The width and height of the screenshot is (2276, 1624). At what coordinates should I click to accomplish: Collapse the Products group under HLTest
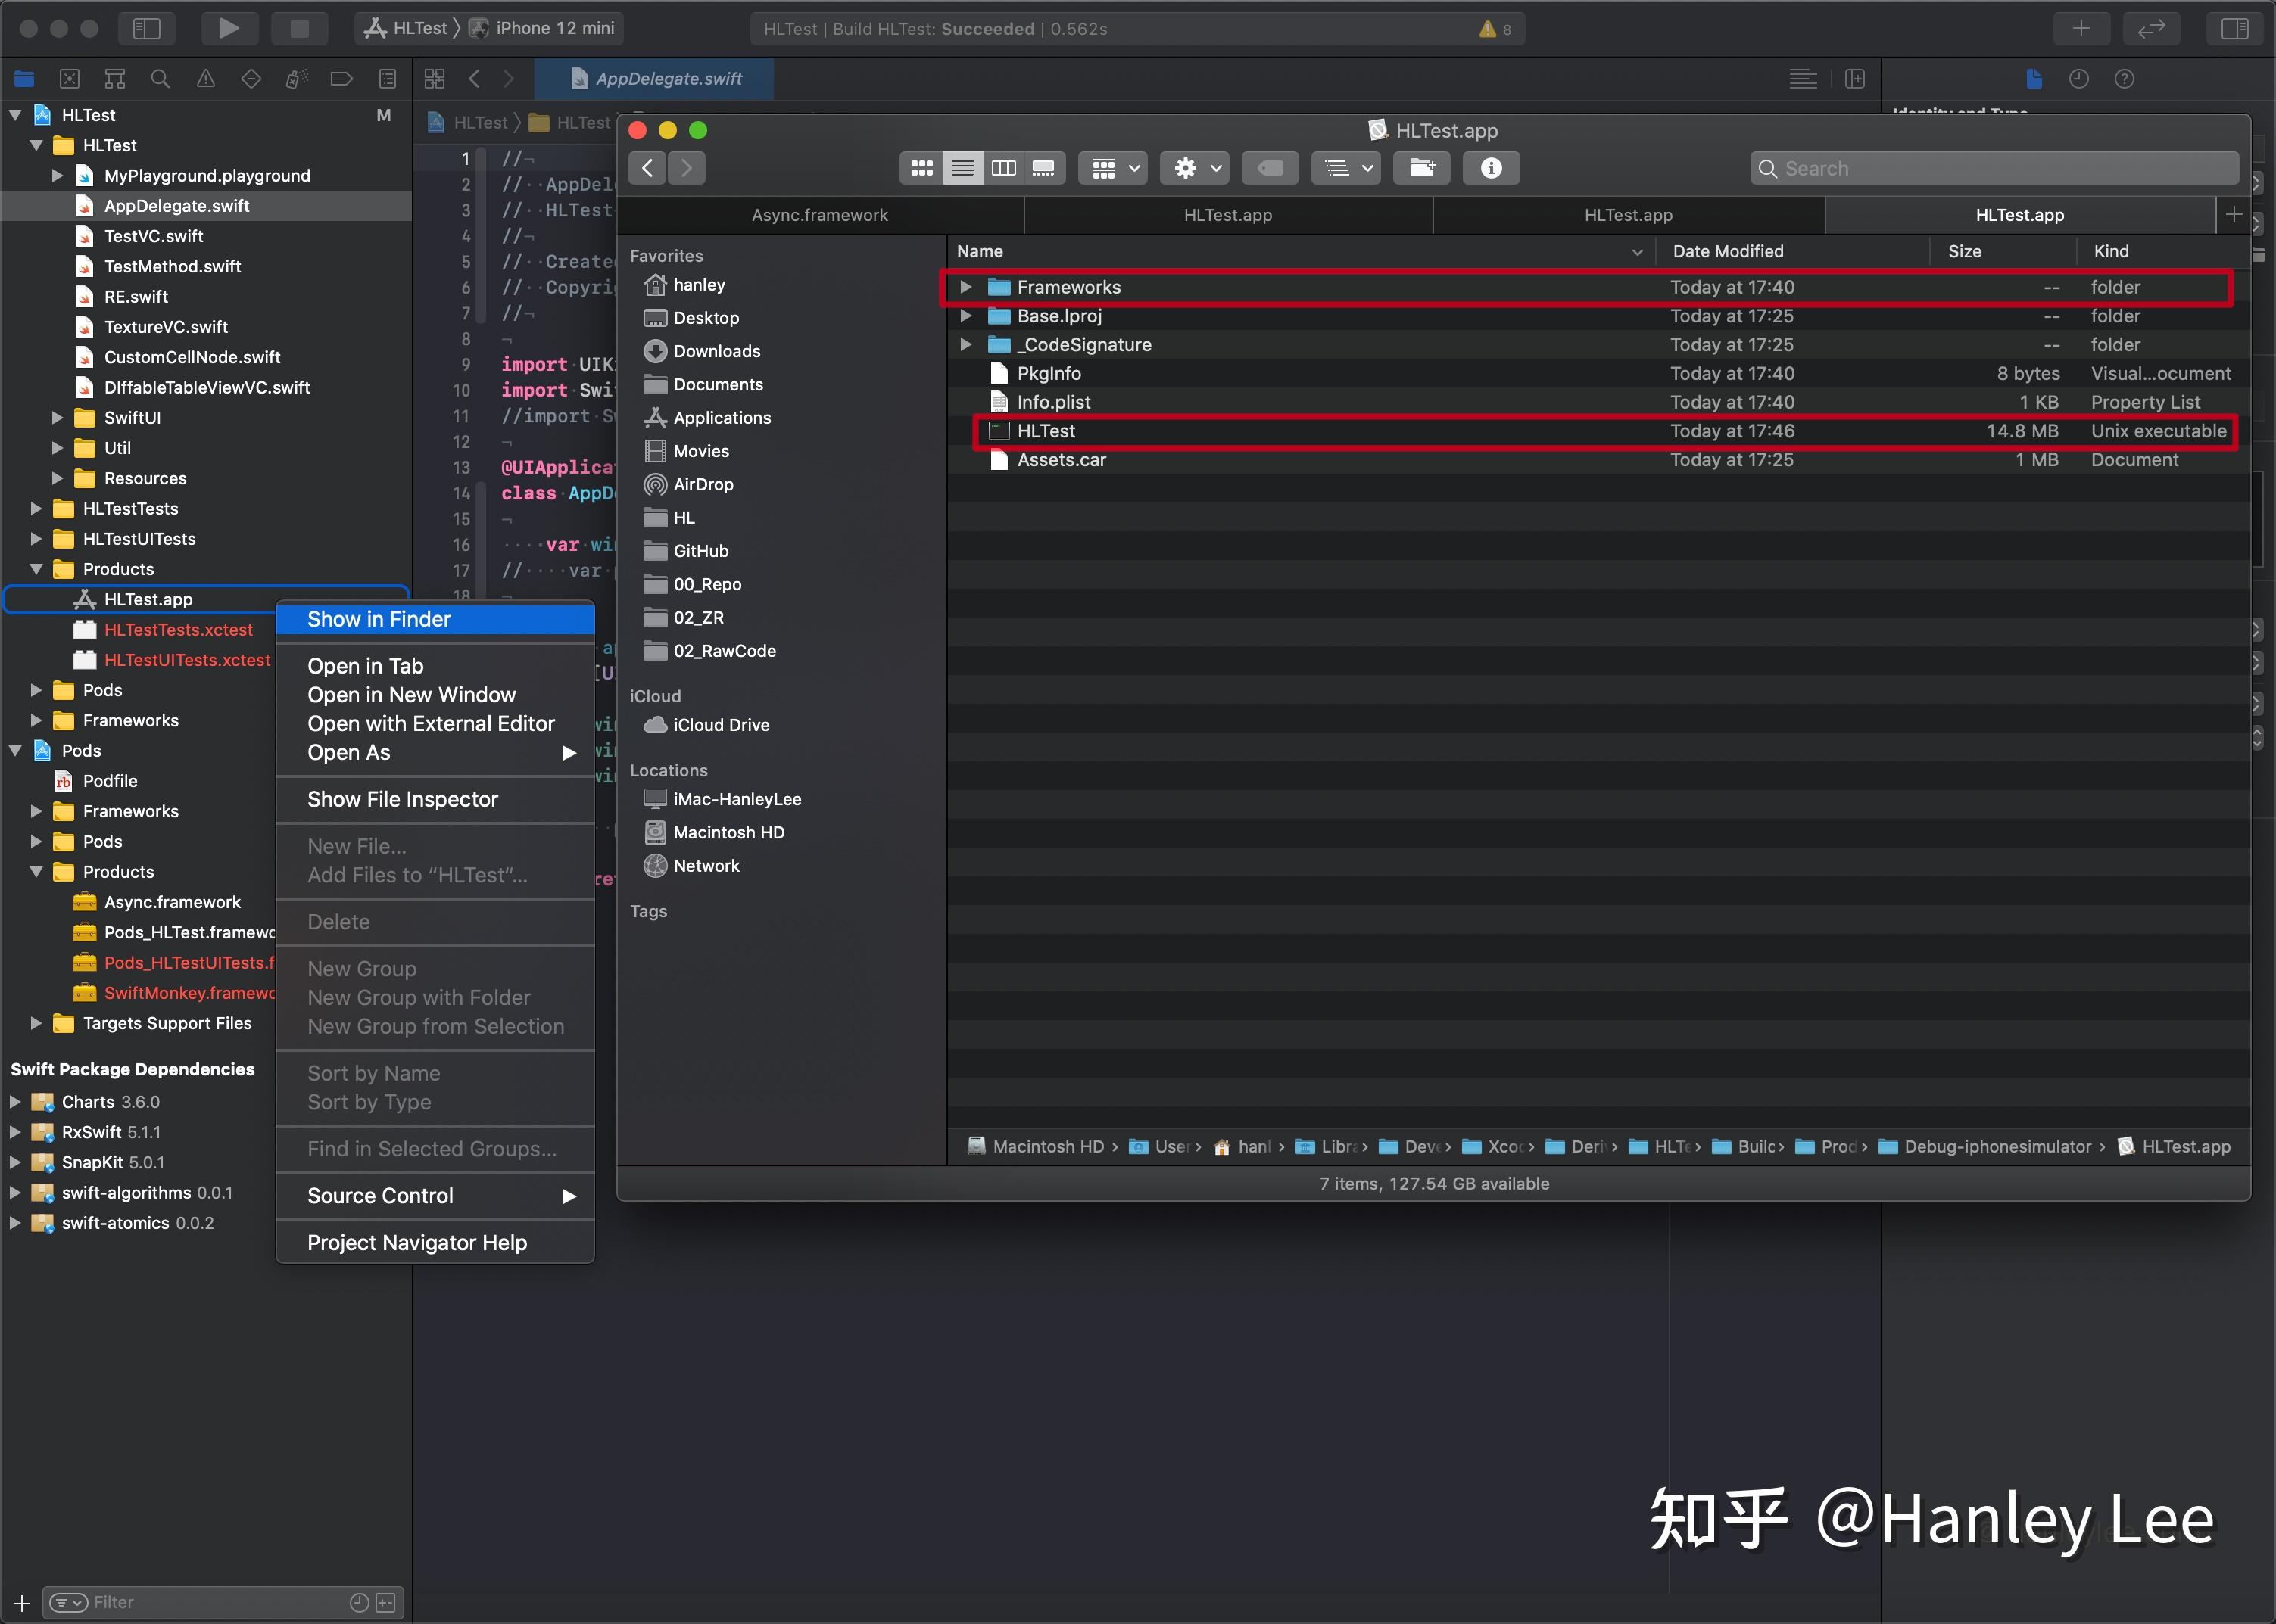point(37,569)
